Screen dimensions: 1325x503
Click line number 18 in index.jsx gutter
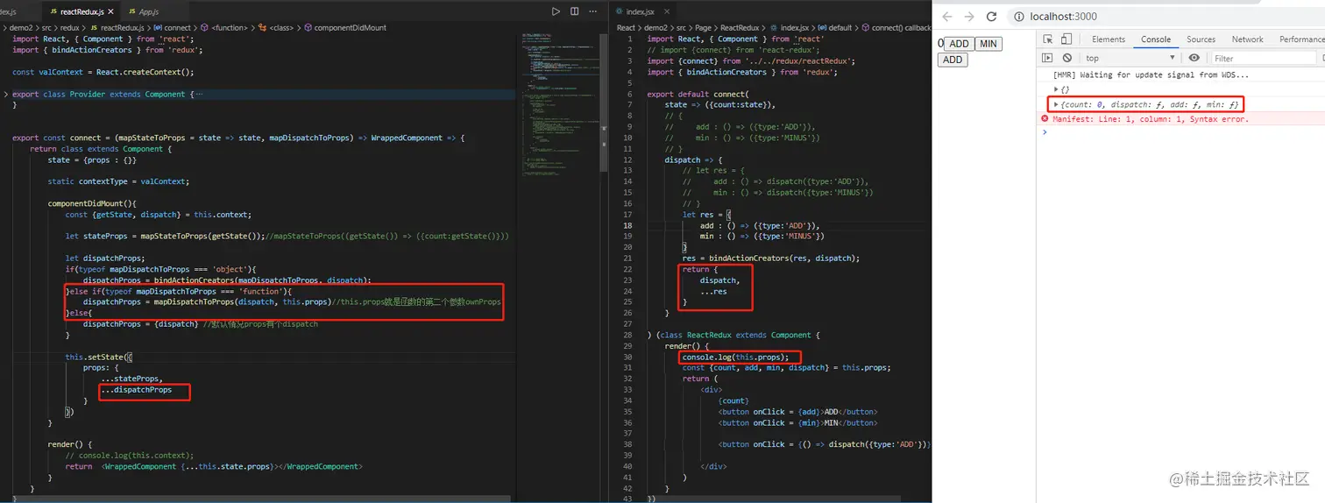(x=627, y=225)
